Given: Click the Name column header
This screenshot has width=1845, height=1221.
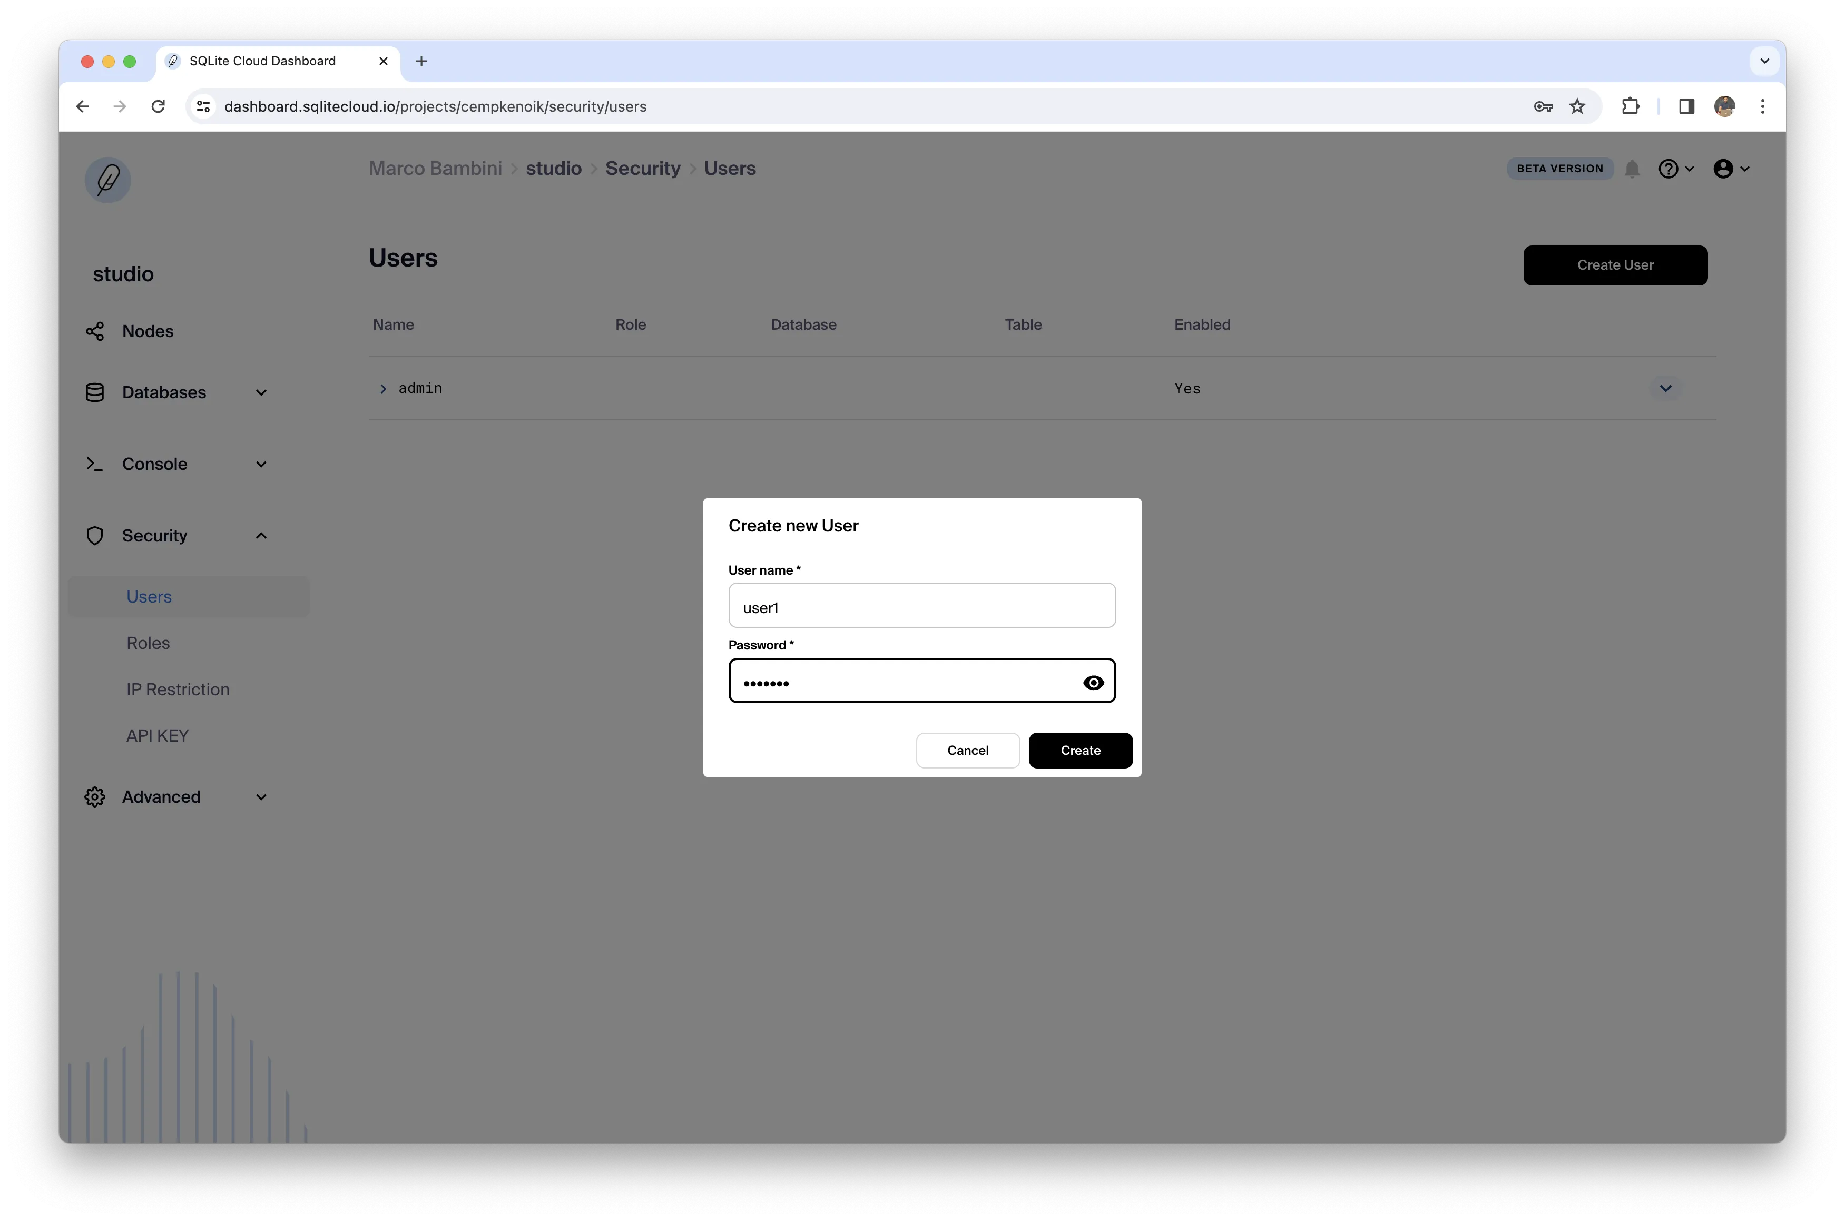Looking at the screenshot, I should (x=394, y=324).
